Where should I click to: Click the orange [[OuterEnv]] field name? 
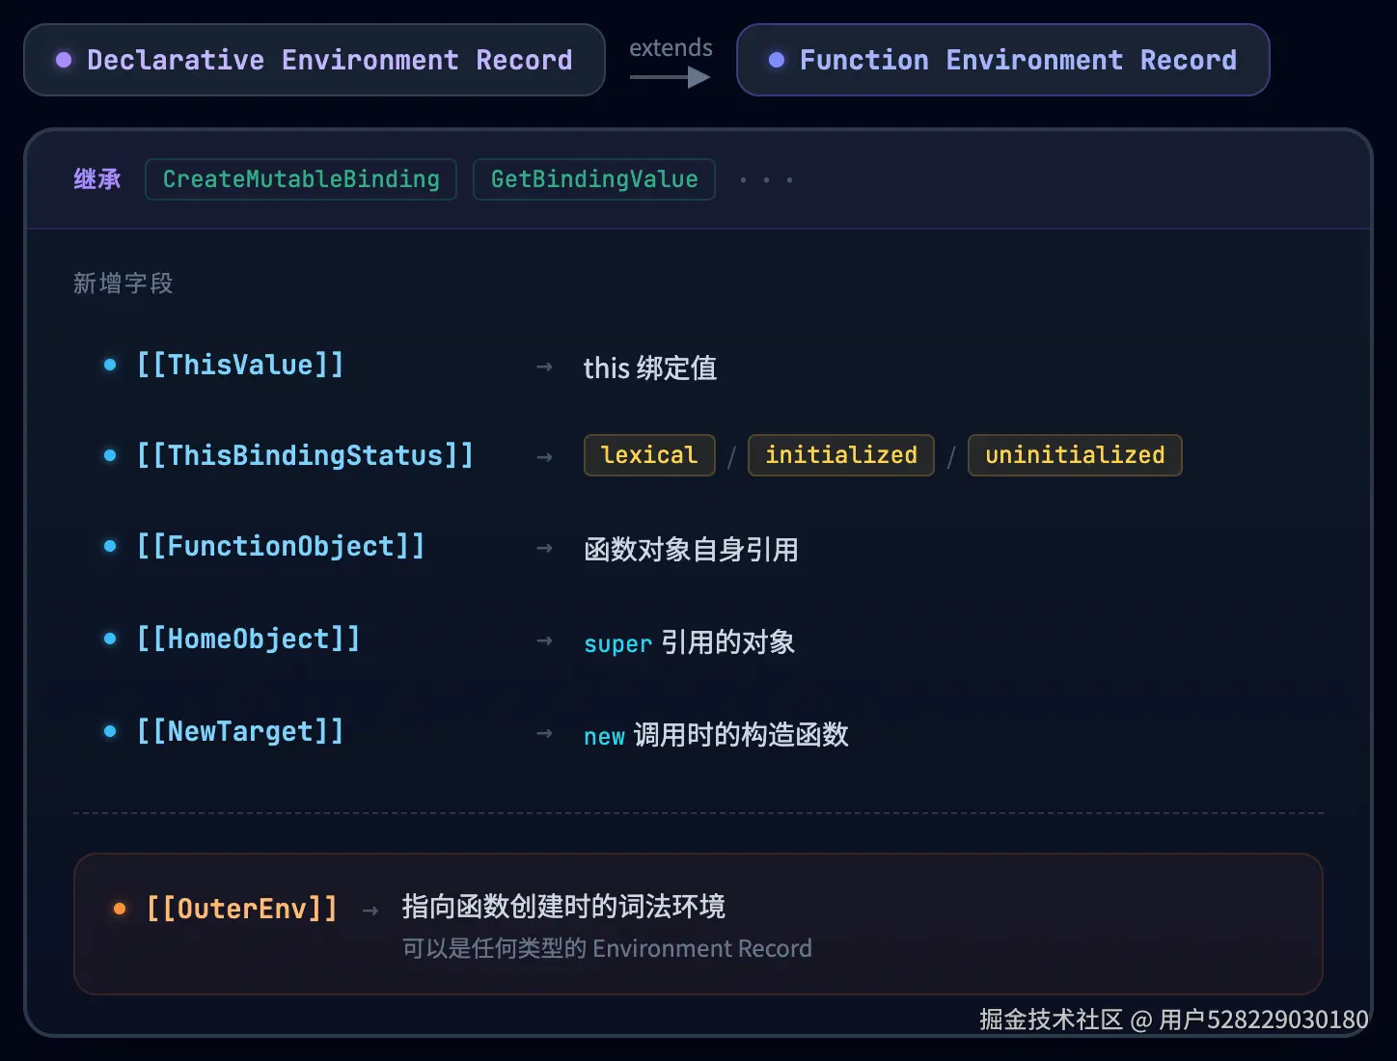point(241,909)
